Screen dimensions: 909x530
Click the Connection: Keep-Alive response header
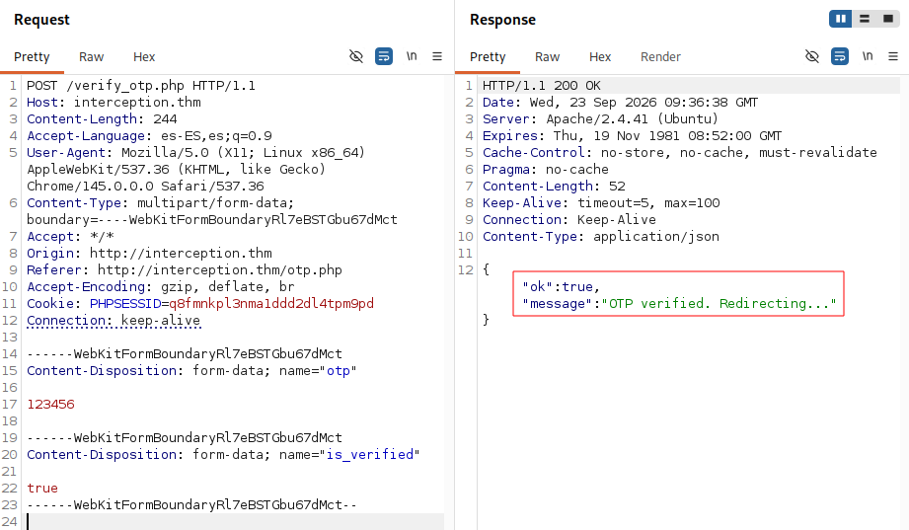pos(569,220)
